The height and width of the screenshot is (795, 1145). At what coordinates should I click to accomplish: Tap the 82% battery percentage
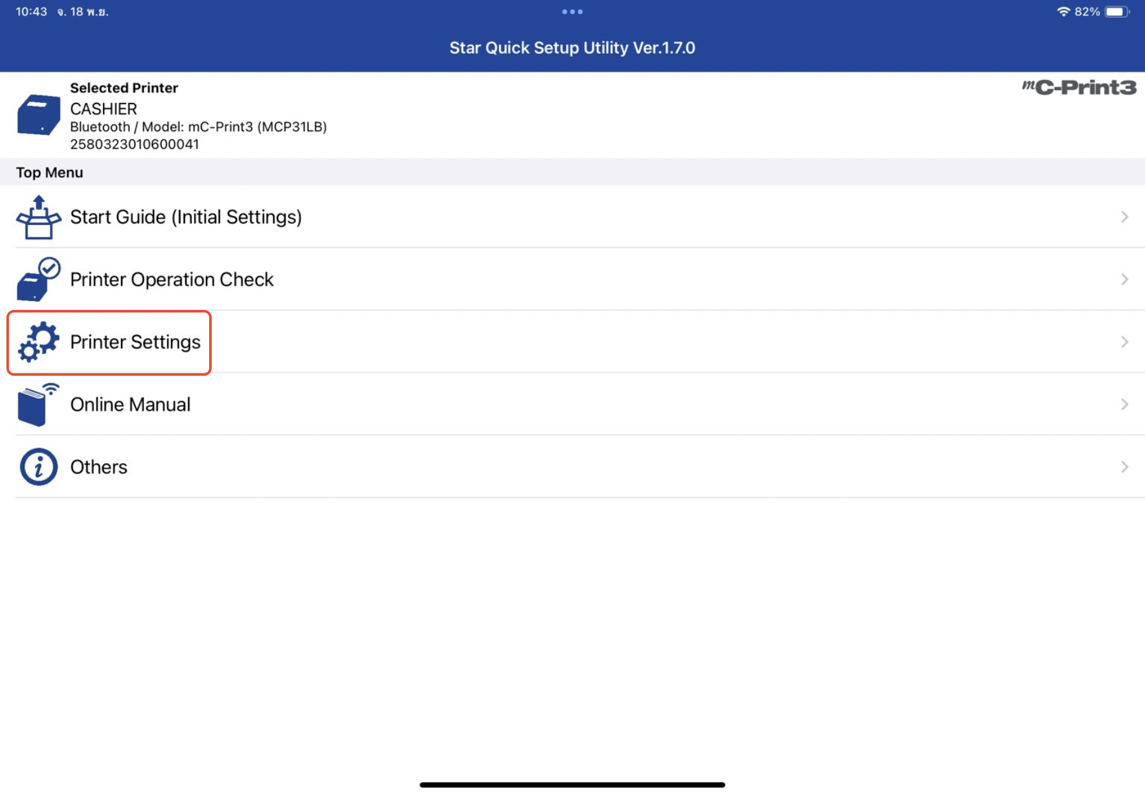click(1087, 12)
